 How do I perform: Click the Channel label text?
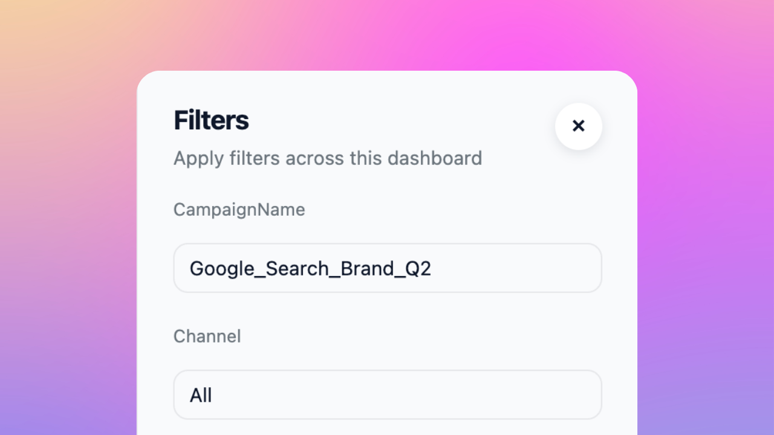tap(207, 336)
